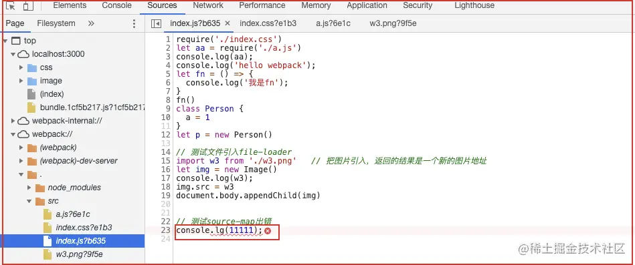Open the a.js?6e1c editor tab
This screenshot has height=265, width=635.
point(333,23)
